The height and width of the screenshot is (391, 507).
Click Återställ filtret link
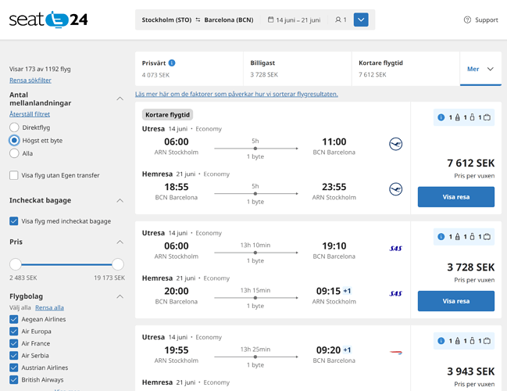click(x=30, y=114)
